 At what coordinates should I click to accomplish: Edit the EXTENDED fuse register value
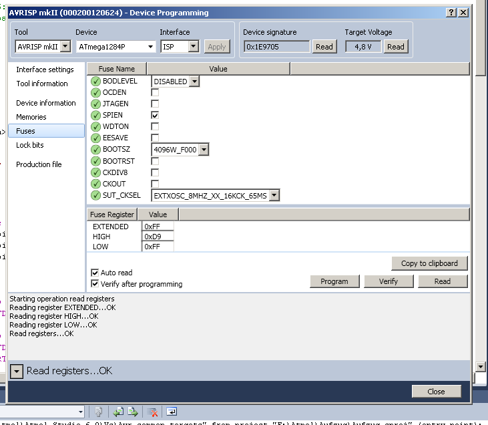(x=158, y=227)
